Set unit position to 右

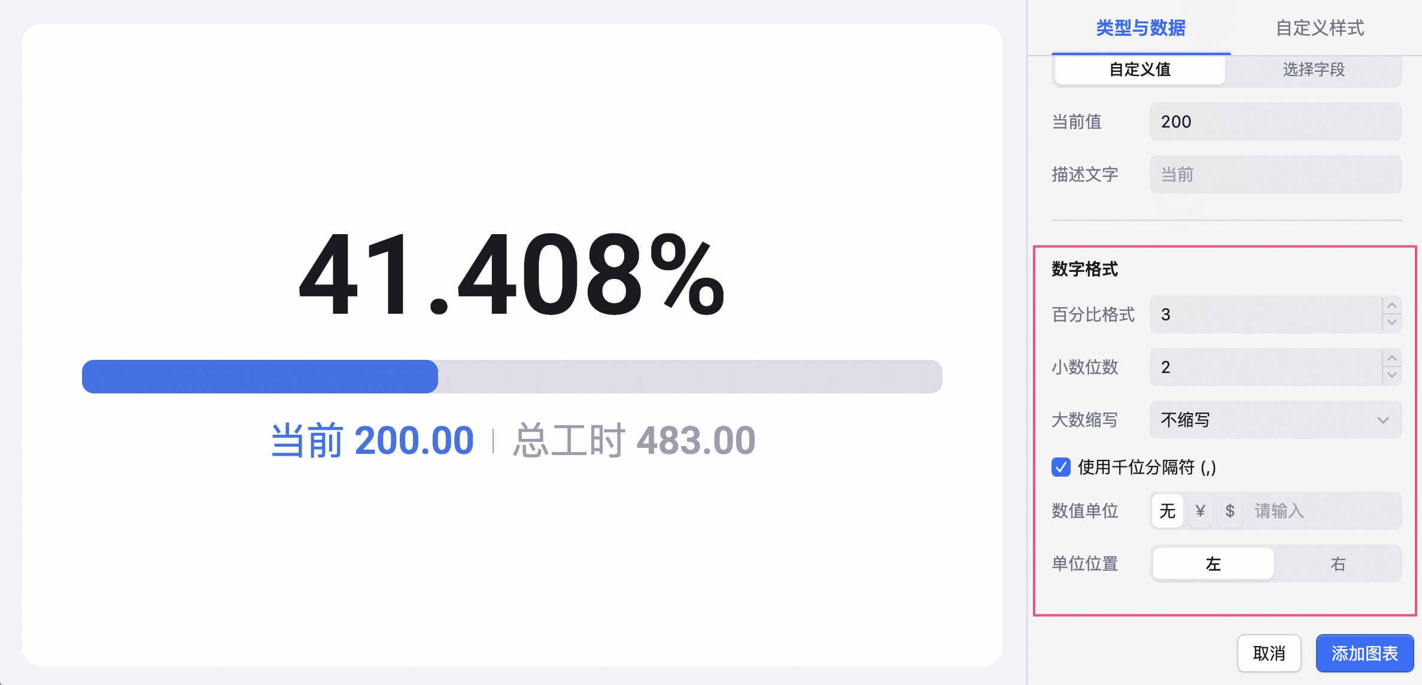(x=1338, y=563)
